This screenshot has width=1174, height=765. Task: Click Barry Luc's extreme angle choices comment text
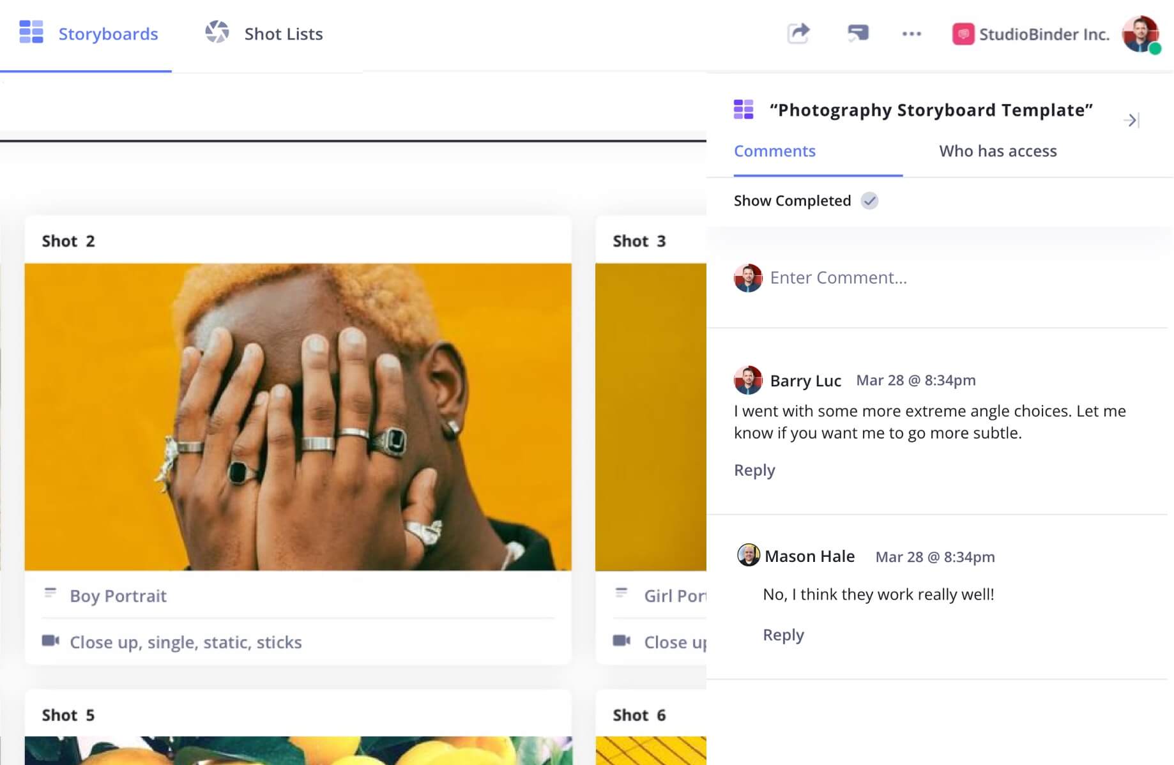click(x=930, y=422)
